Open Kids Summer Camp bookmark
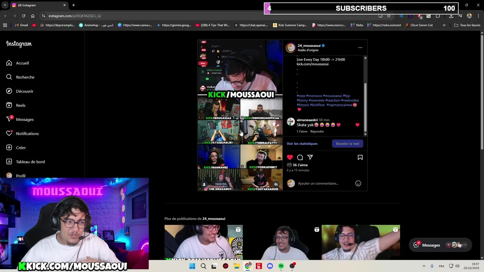This screenshot has width=484, height=272. tap(290, 25)
